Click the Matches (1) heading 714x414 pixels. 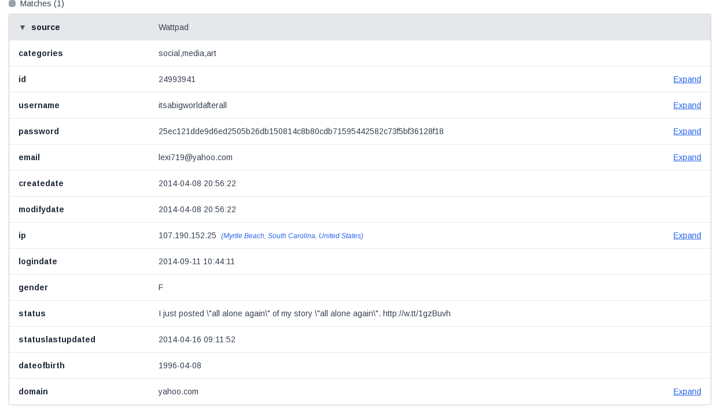42,4
